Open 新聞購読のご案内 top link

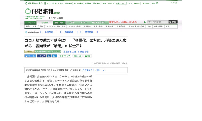[x=33, y=3]
